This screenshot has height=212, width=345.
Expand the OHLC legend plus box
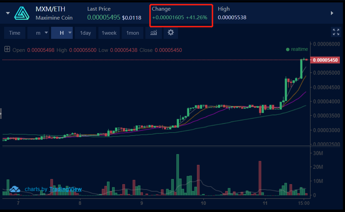coord(7,49)
